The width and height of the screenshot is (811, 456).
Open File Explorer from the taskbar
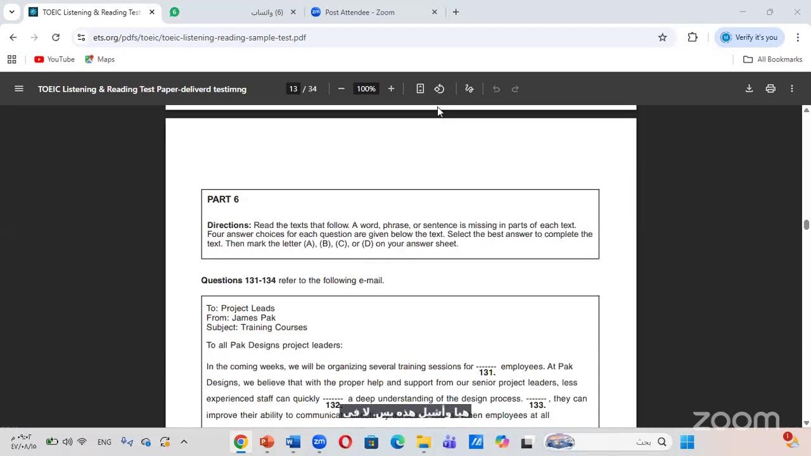tap(423, 442)
